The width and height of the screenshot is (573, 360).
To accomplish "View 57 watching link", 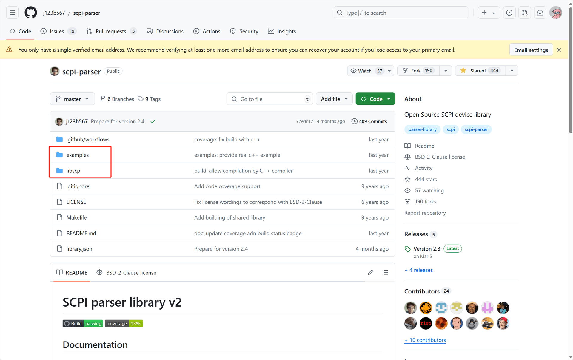I will click(424, 190).
